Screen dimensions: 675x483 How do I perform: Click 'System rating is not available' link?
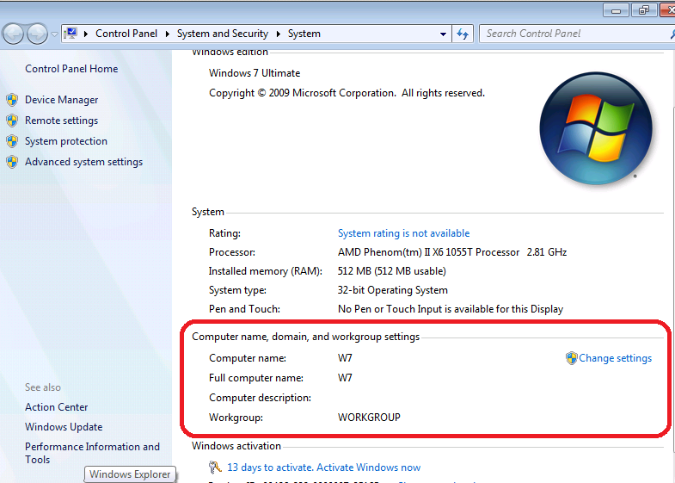point(403,233)
